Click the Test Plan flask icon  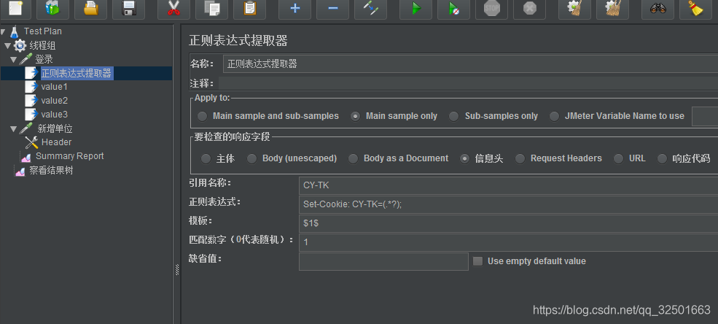tap(14, 31)
